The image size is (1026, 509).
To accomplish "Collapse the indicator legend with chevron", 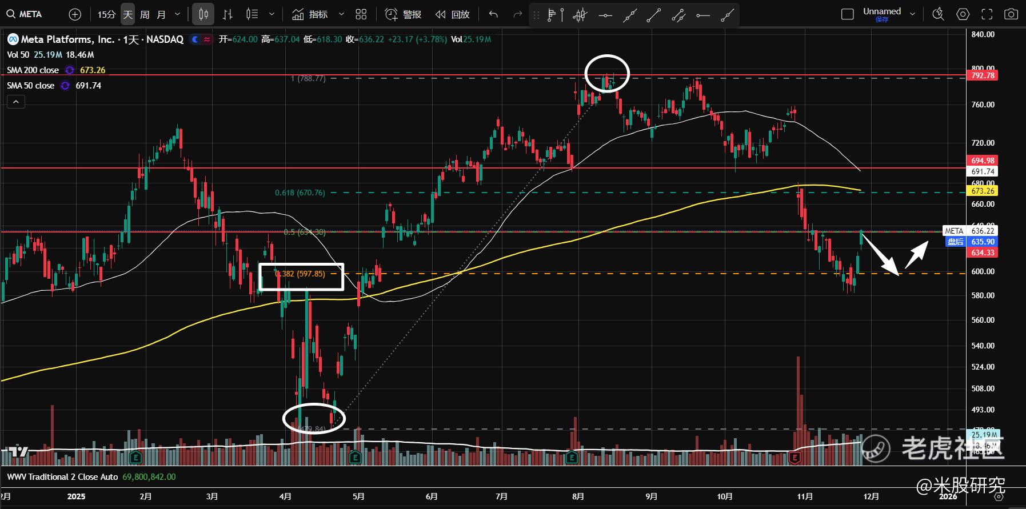I will [x=16, y=102].
